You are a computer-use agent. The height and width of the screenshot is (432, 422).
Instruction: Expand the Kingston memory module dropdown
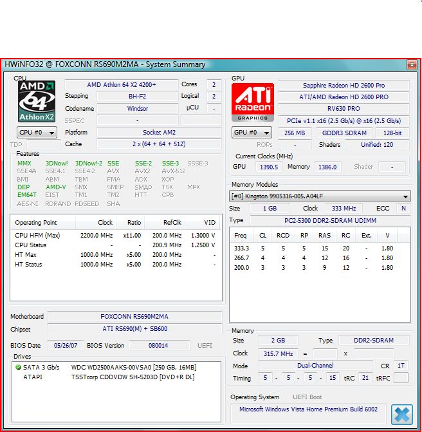click(x=320, y=196)
